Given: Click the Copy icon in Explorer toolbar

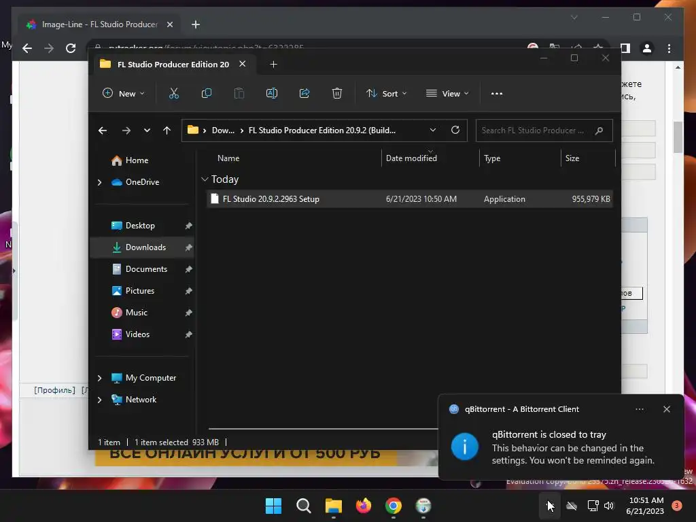Looking at the screenshot, I should [207, 93].
